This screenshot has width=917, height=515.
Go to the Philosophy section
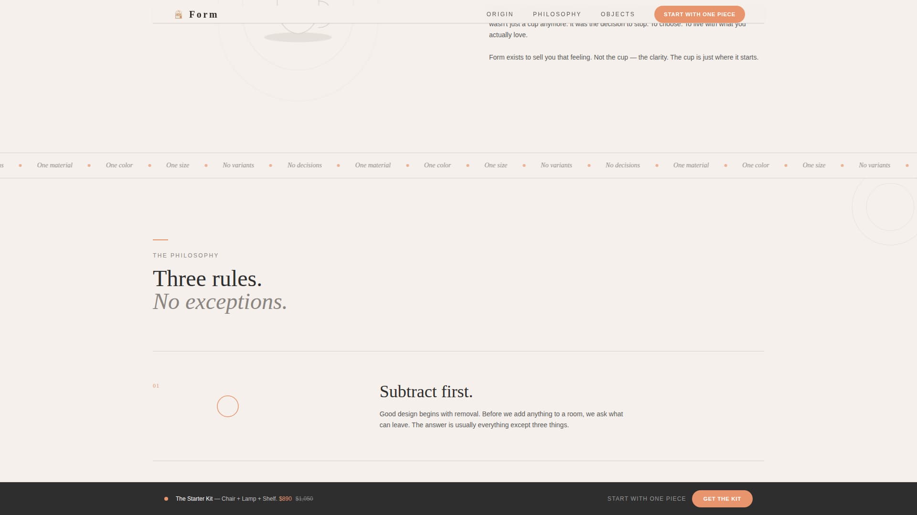point(557,14)
